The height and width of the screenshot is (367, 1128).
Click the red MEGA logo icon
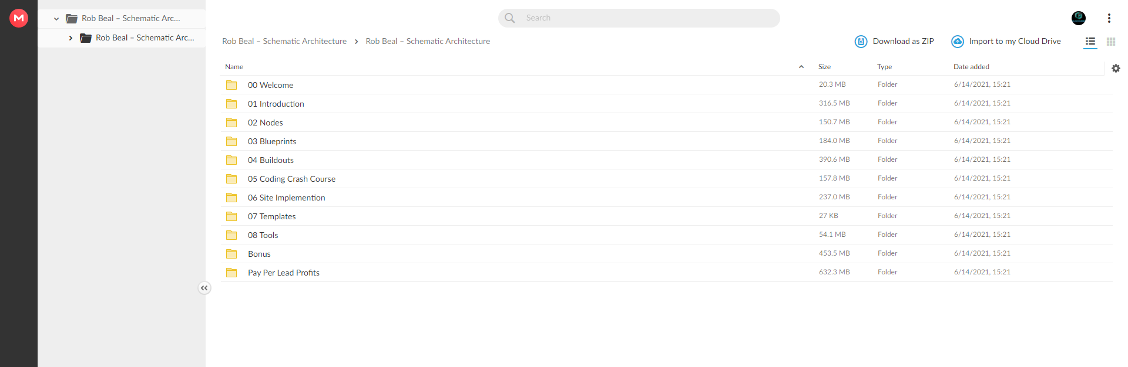click(x=19, y=18)
